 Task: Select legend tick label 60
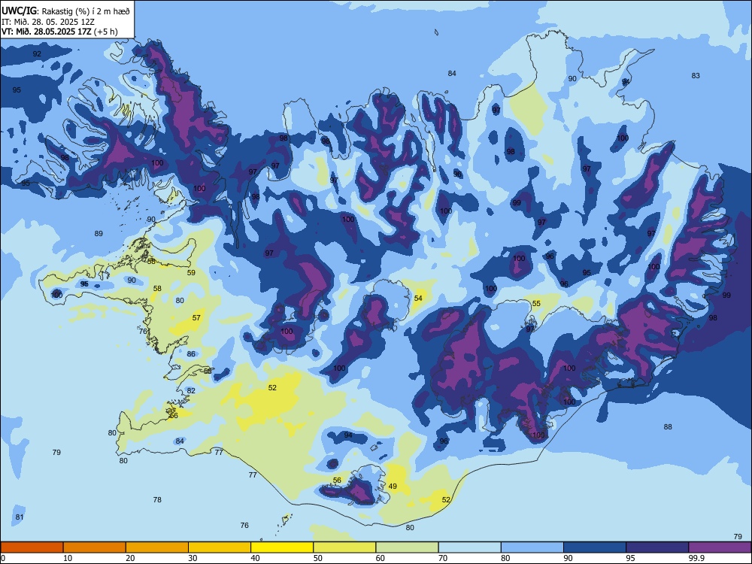click(381, 558)
